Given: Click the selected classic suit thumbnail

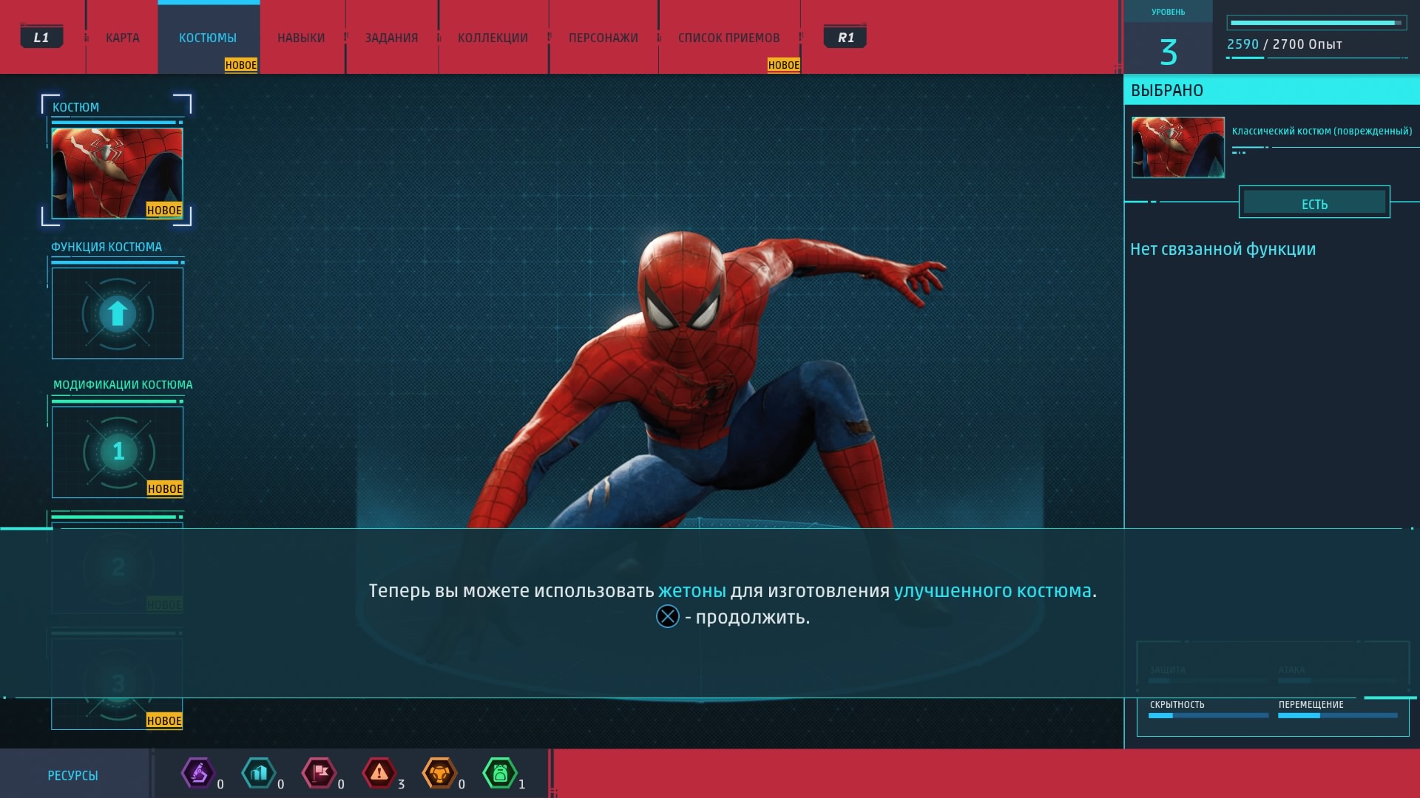Looking at the screenshot, I should [1177, 147].
